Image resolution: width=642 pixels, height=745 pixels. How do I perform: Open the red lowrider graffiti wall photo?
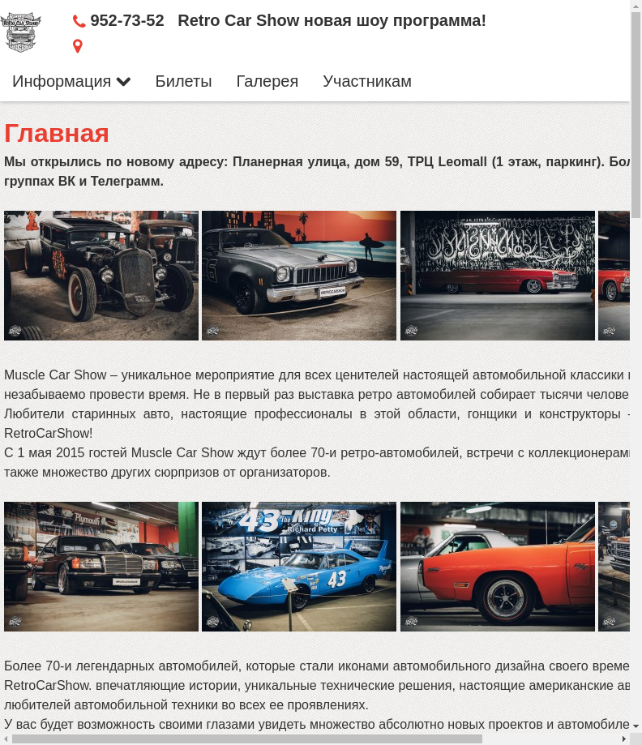498,276
